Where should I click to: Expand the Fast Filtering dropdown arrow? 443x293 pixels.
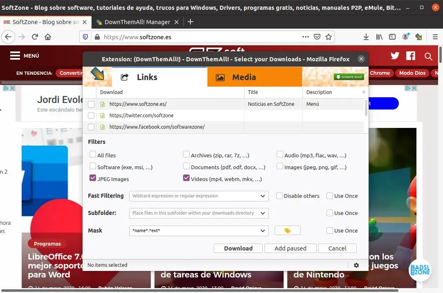(263, 196)
